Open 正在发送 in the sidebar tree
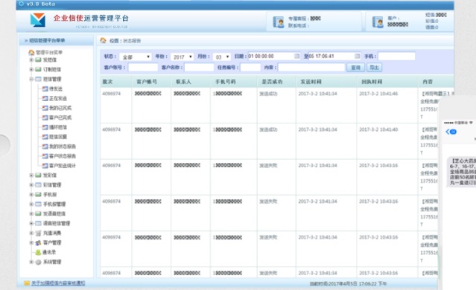Viewport: 476px width, 290px height. tap(58, 98)
